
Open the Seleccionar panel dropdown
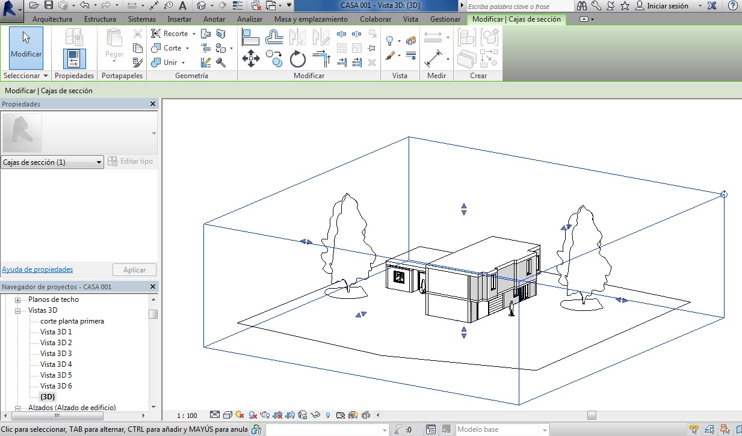pyautogui.click(x=45, y=76)
